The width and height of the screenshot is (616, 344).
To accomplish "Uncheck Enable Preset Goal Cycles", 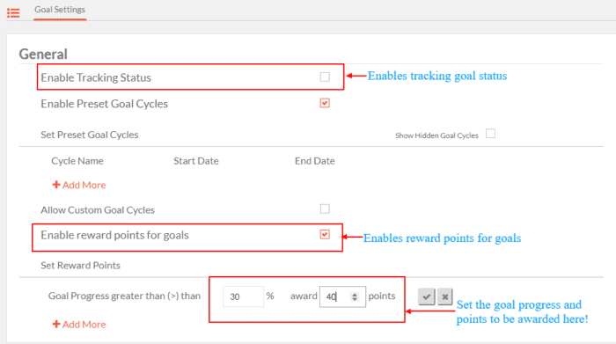I will 325,103.
